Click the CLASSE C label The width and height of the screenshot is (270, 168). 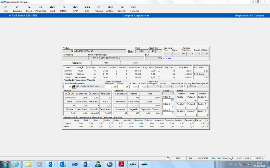(x=168, y=59)
